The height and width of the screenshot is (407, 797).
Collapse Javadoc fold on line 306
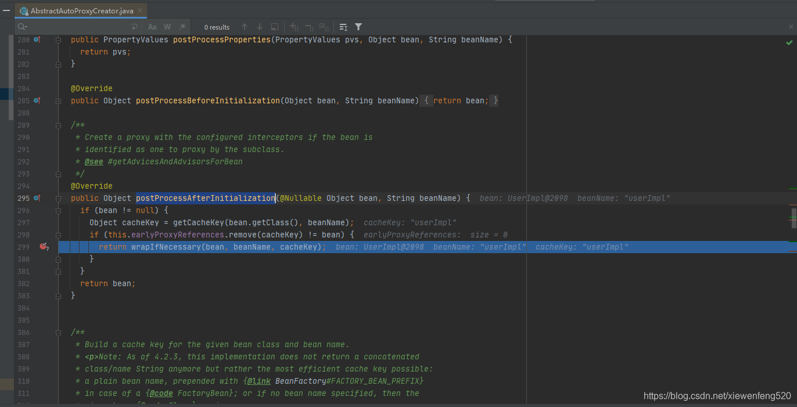point(58,332)
